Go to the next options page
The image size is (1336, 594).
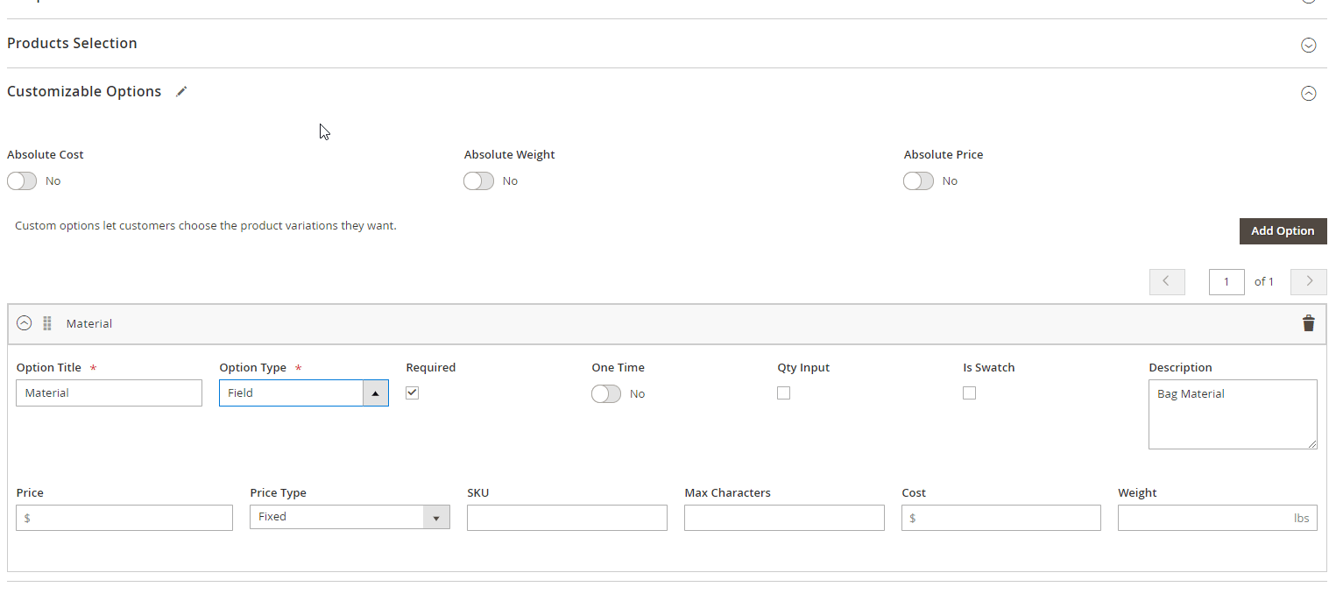(1308, 281)
